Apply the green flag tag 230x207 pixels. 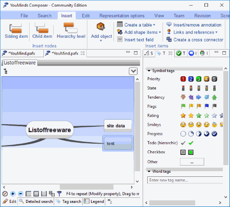point(183,106)
